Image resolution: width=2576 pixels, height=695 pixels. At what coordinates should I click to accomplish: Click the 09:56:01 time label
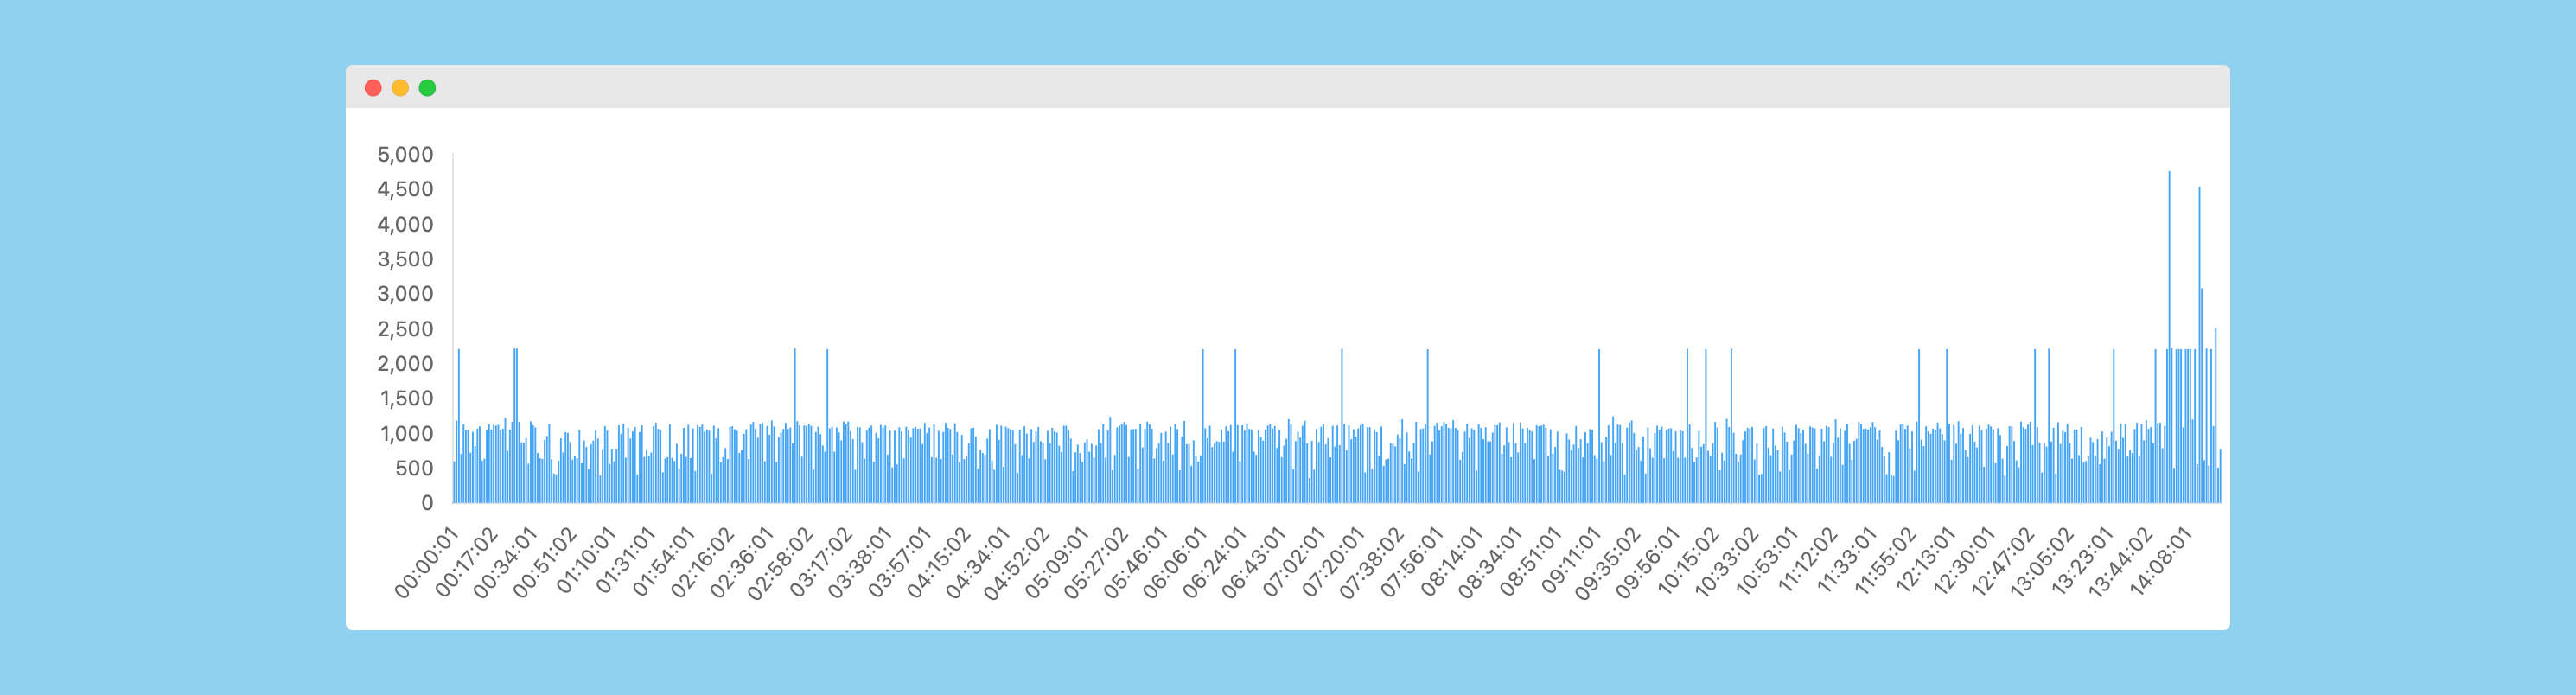tap(1646, 563)
